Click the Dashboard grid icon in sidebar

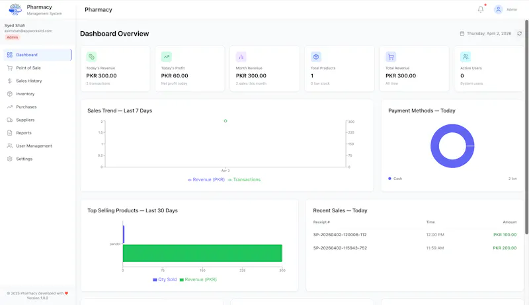pyautogui.click(x=9, y=55)
